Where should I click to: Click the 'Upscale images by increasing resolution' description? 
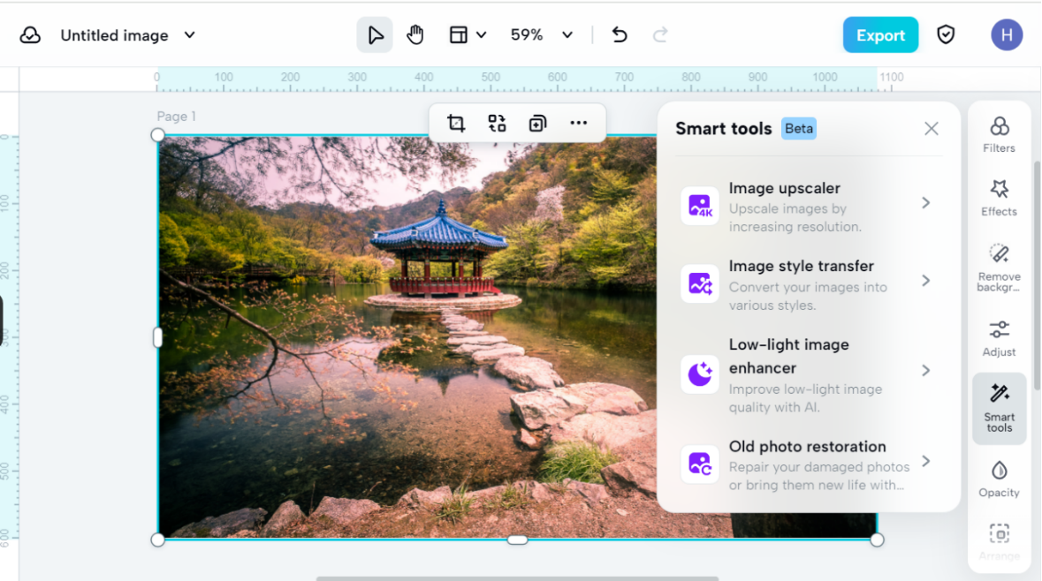click(795, 218)
